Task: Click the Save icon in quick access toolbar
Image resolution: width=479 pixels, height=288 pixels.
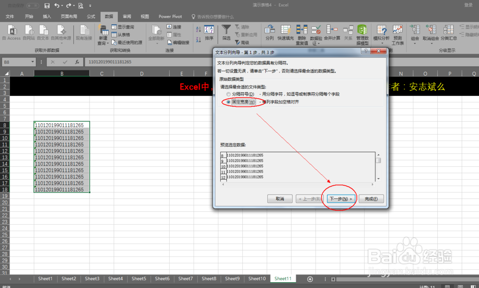Action: coord(47,5)
